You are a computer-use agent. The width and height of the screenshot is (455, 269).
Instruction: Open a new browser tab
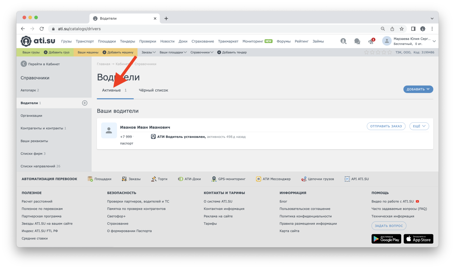point(166,18)
